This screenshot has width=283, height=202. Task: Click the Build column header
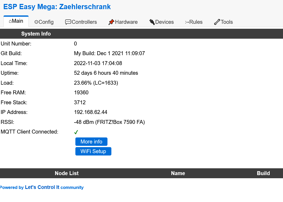pos(263,173)
